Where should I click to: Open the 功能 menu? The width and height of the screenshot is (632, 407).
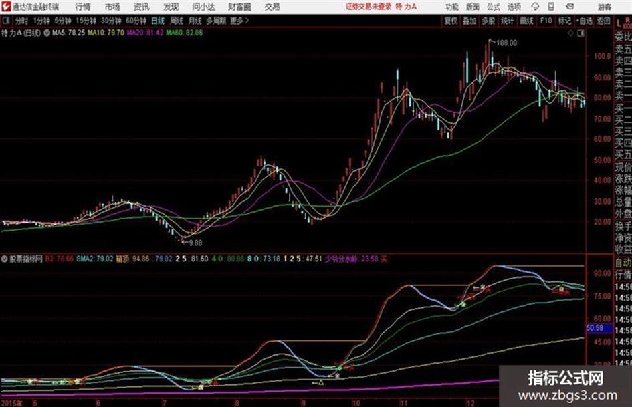452,7
